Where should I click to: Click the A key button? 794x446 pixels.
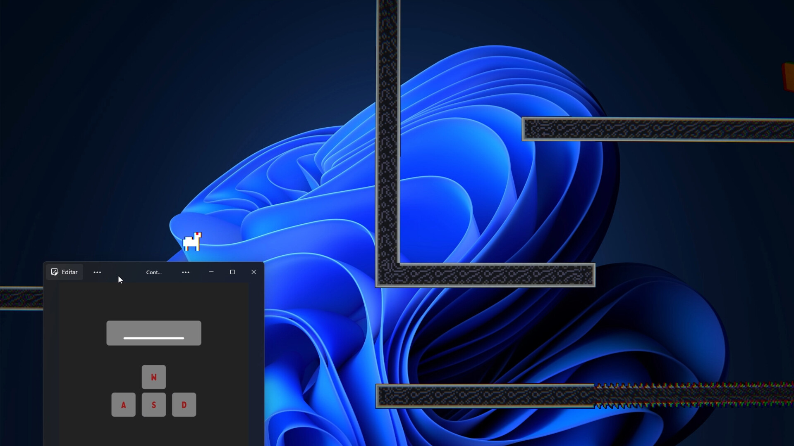click(124, 405)
